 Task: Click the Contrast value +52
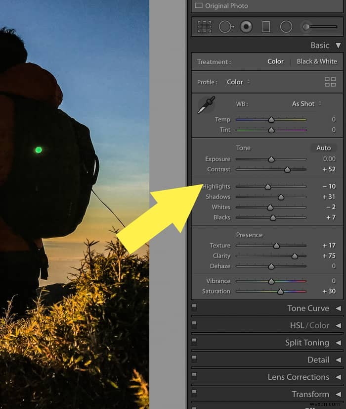329,169
